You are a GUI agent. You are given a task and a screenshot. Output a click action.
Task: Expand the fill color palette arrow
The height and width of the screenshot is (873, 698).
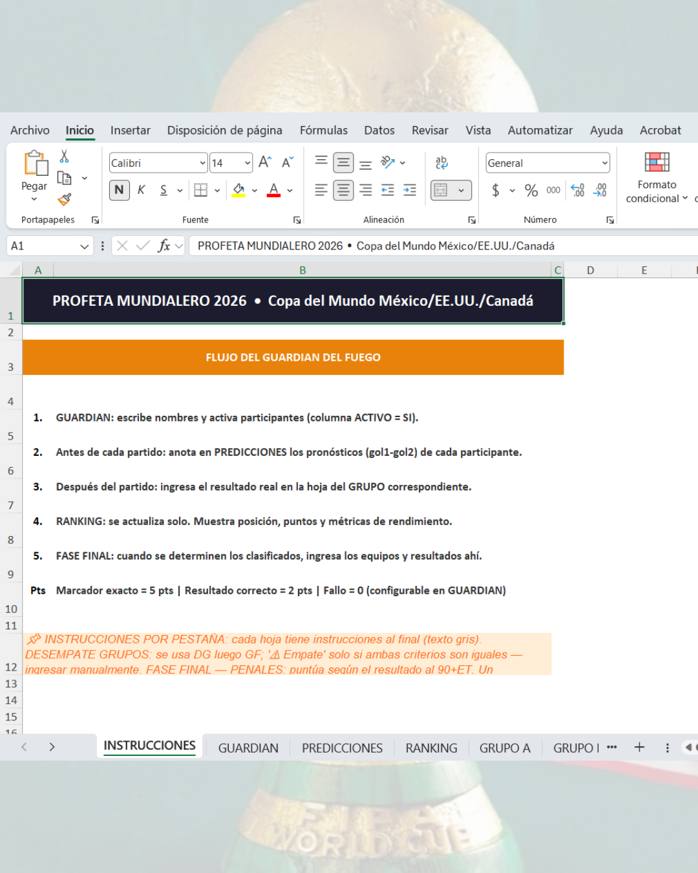255,191
